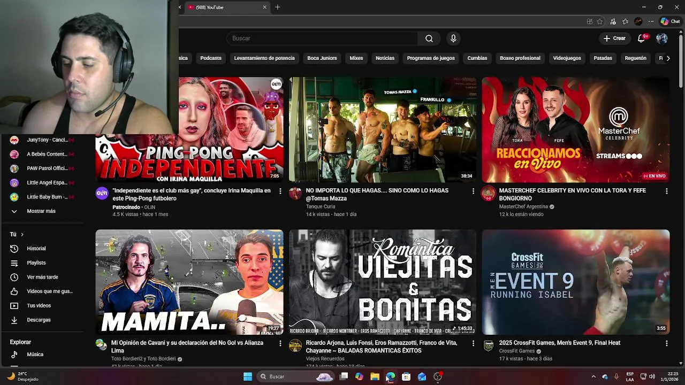Select the Boca Juniors chip
This screenshot has height=385, width=685.
pyautogui.click(x=322, y=58)
